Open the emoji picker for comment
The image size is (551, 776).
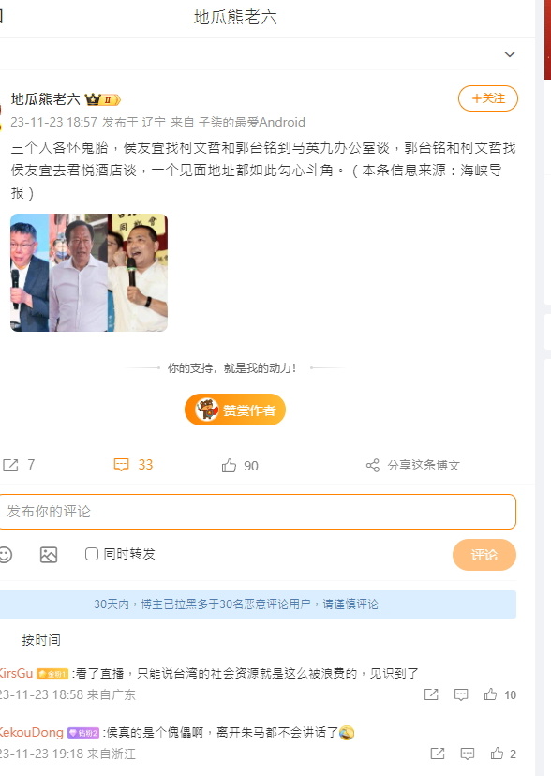(x=5, y=554)
